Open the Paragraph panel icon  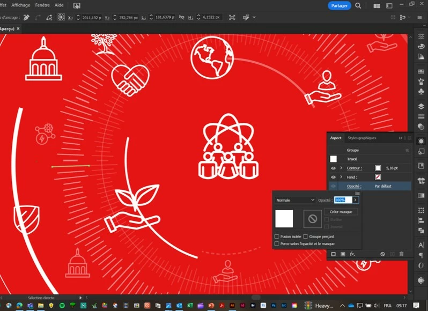421,255
